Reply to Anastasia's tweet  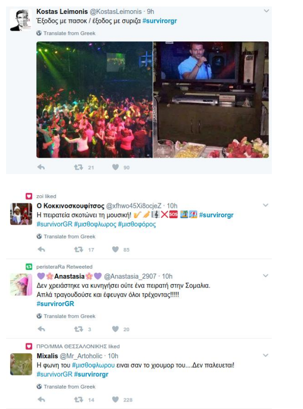tap(41, 329)
